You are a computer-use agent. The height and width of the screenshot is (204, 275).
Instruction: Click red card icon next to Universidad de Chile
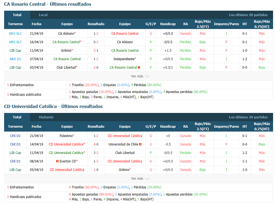click(x=140, y=144)
